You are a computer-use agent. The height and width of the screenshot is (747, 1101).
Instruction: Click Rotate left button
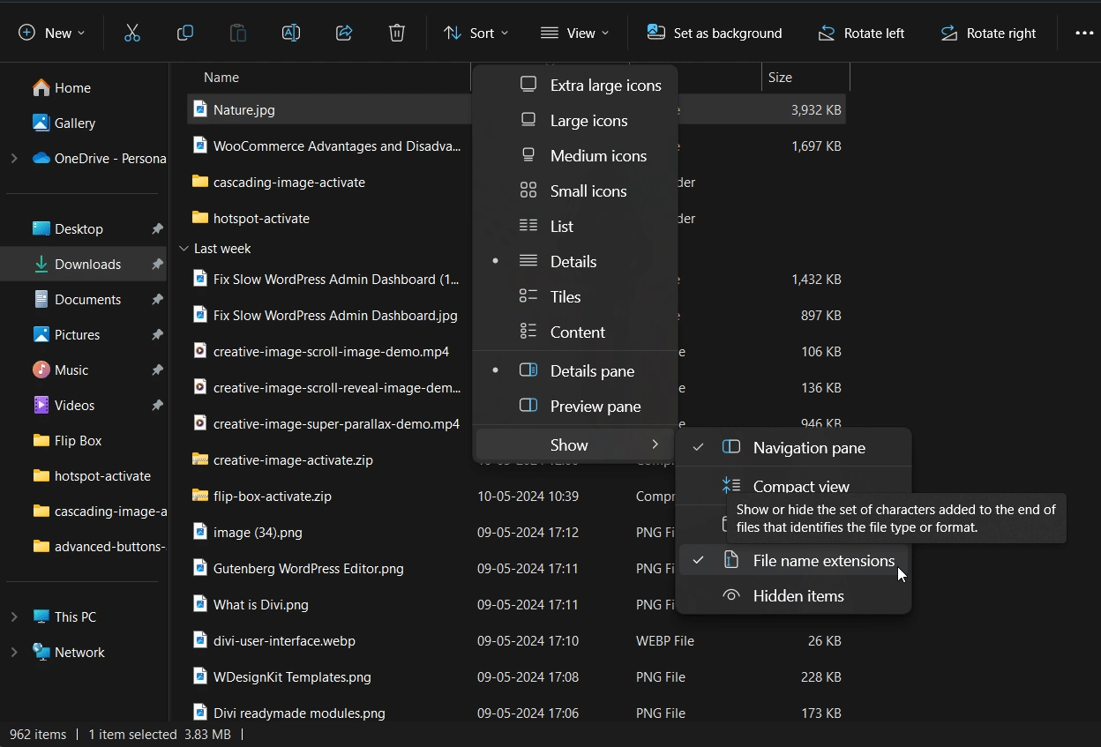coord(861,33)
